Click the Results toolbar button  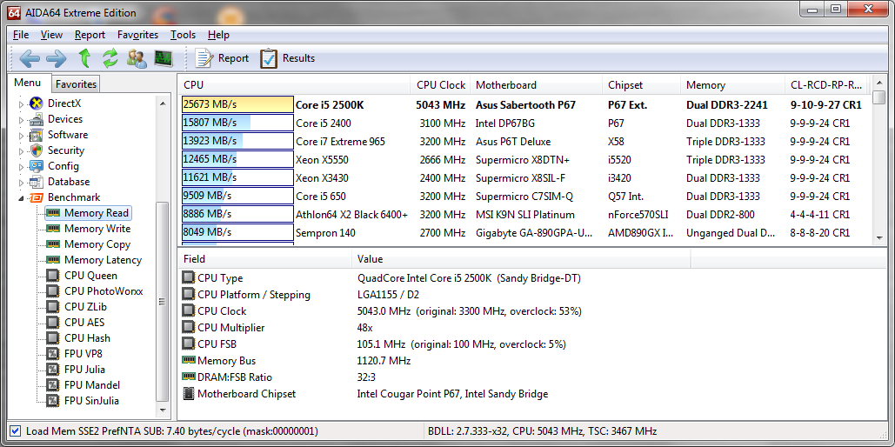(x=287, y=58)
